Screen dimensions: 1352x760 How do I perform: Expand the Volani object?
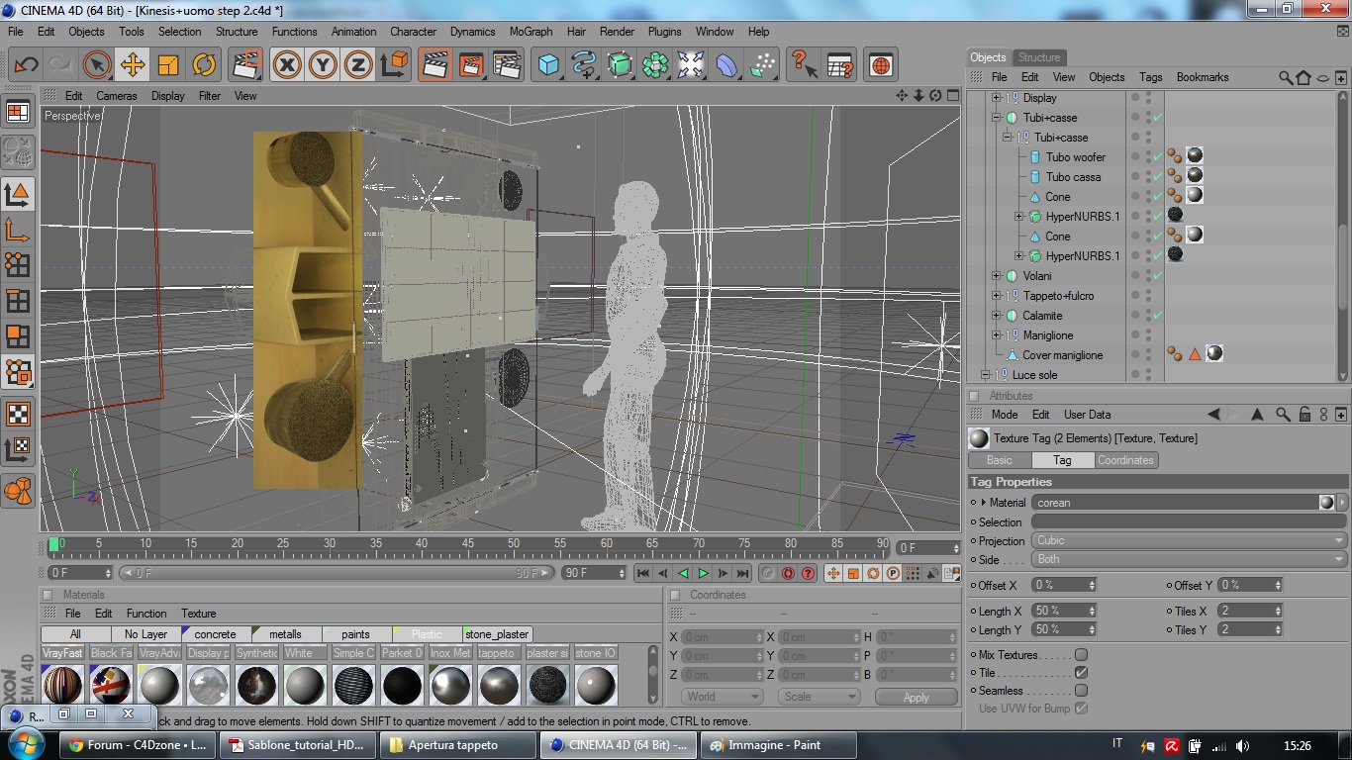click(x=997, y=276)
